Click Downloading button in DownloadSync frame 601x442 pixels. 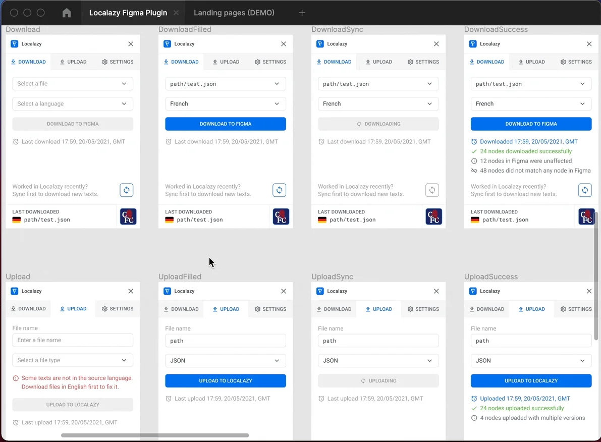[x=378, y=124]
